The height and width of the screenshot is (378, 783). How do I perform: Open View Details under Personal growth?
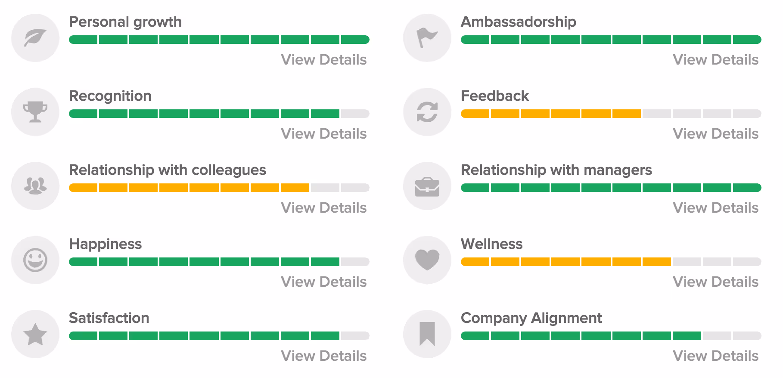click(324, 60)
